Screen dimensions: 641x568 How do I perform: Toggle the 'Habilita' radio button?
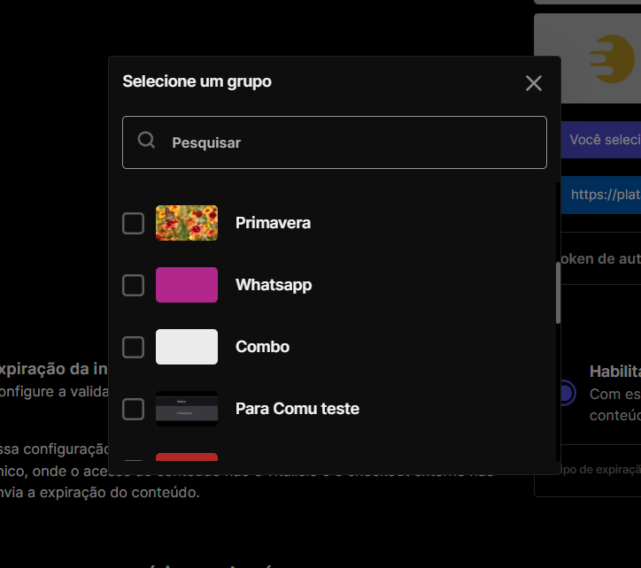coord(564,393)
